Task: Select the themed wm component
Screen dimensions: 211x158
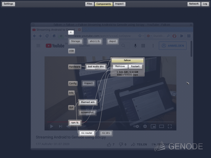Action: pyautogui.click(x=88, y=102)
